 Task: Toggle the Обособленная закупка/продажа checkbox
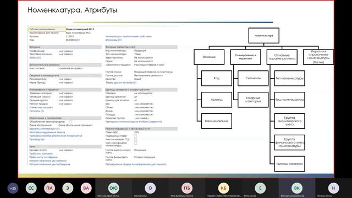click(70, 122)
